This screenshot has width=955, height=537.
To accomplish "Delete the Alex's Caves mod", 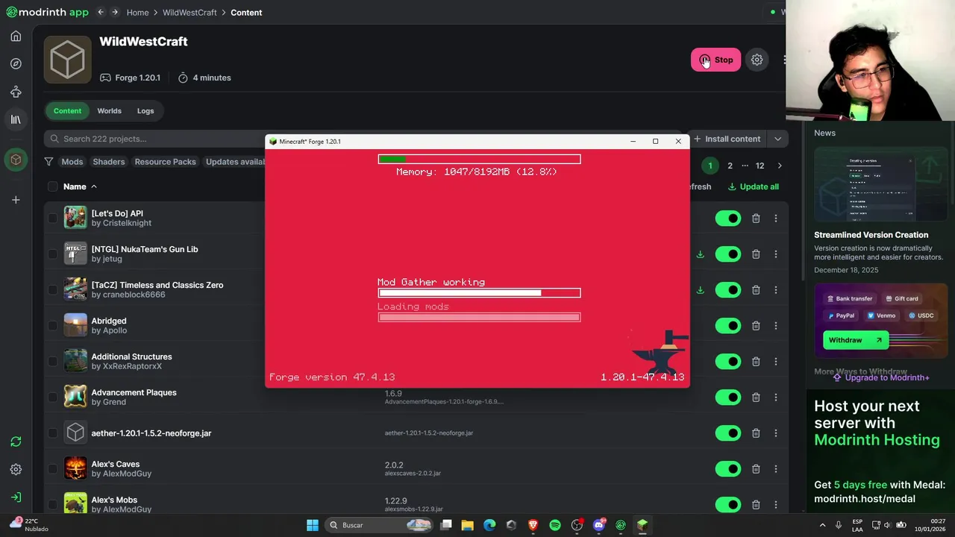I will (756, 469).
